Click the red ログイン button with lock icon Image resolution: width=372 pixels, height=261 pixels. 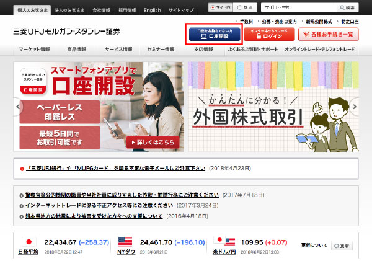[x=269, y=34]
